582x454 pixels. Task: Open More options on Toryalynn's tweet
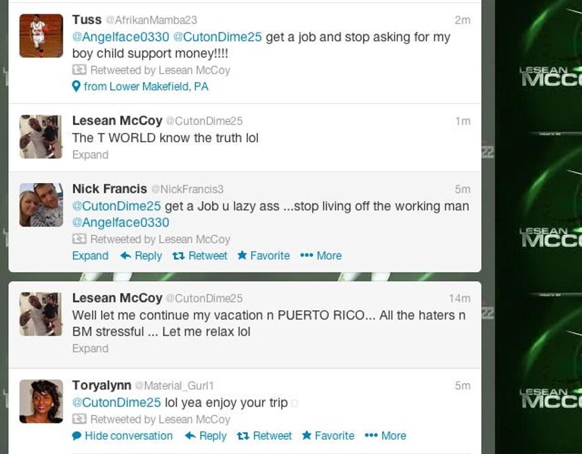point(385,435)
